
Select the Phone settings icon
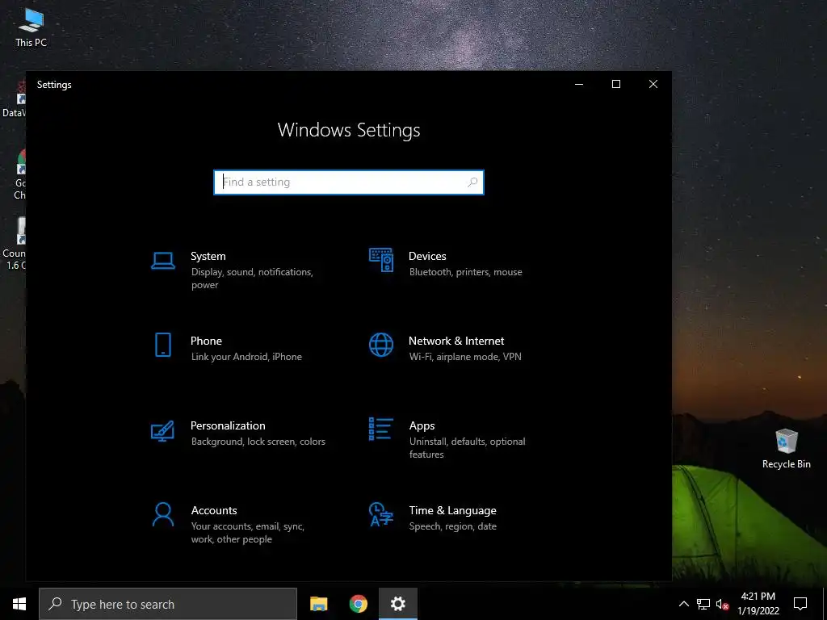coord(163,345)
